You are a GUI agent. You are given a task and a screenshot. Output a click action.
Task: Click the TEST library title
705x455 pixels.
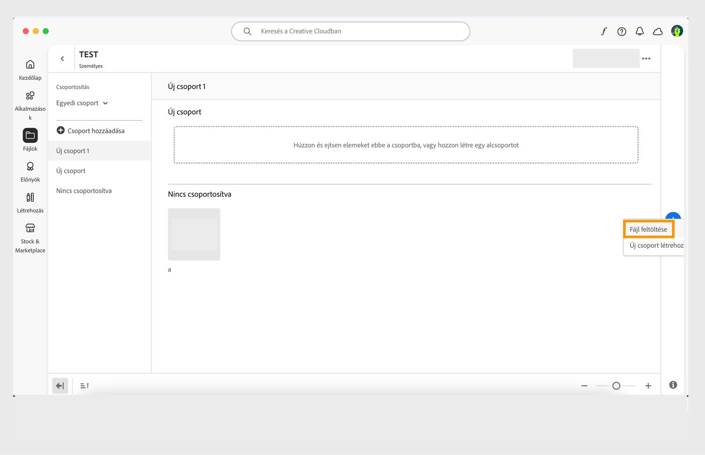89,55
